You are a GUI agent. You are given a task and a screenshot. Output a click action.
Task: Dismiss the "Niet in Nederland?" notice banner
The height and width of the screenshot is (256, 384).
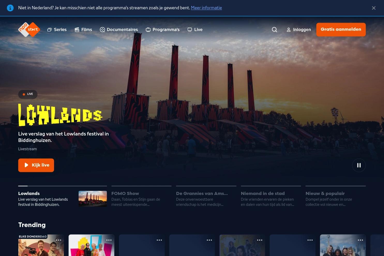click(x=374, y=8)
